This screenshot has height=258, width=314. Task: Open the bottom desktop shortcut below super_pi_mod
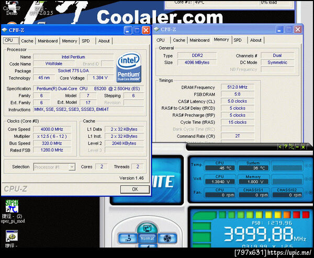pyautogui.click(x=12, y=239)
